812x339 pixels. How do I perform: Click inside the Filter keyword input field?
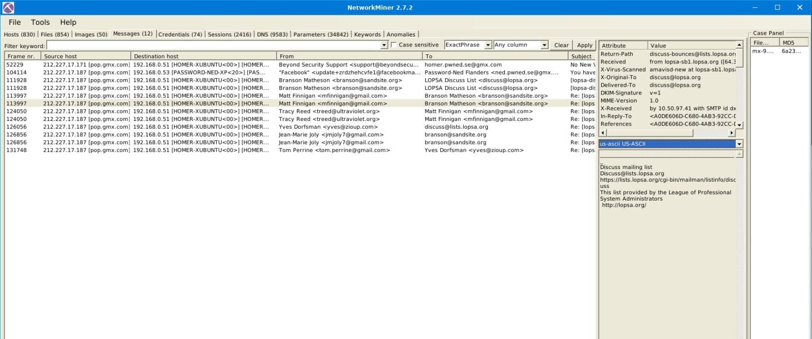211,44
